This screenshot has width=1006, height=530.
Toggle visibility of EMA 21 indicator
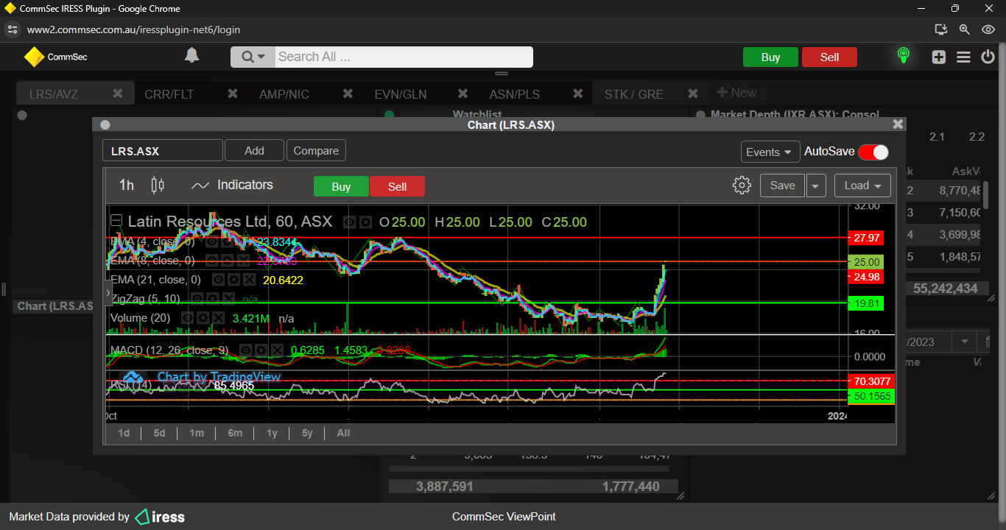[x=218, y=280]
